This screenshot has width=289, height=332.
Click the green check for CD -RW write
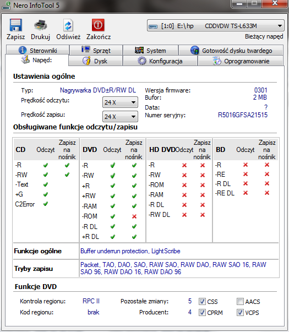coord(67,175)
